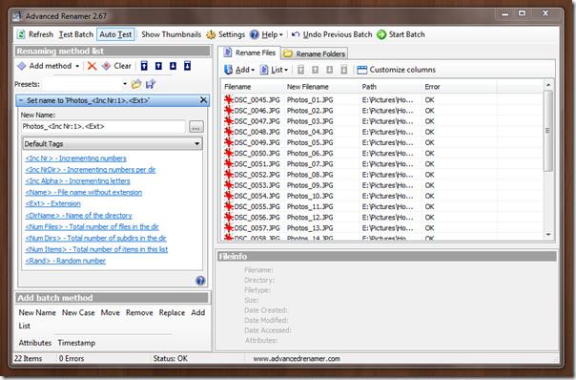Add a Timestamp batch method

pos(76,343)
